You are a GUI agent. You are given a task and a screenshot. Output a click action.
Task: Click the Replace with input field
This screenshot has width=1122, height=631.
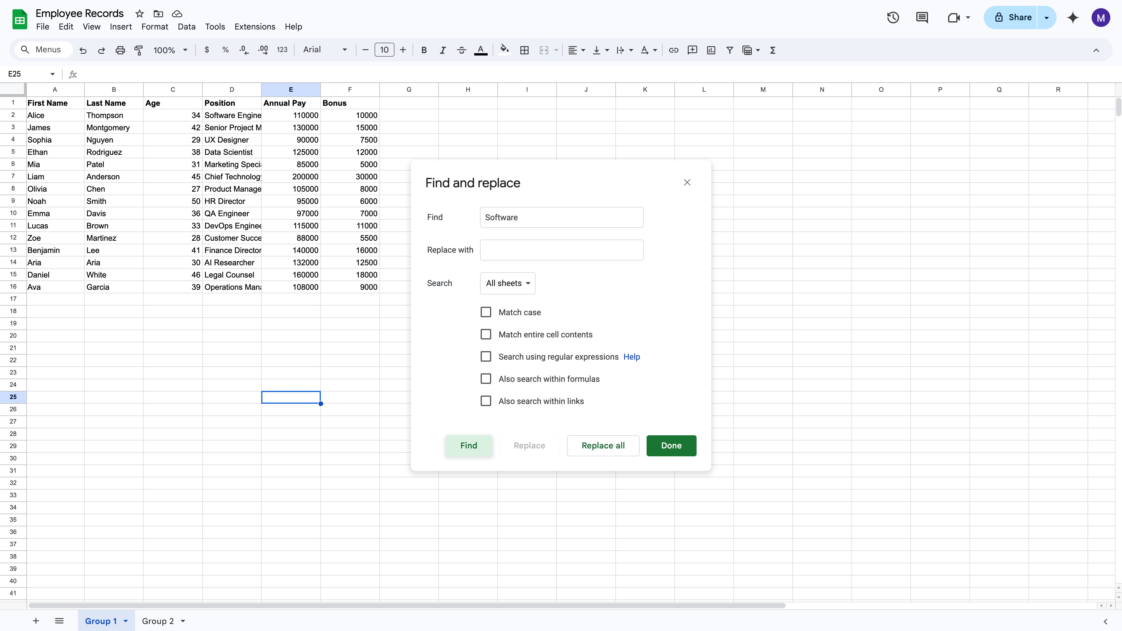(561, 250)
